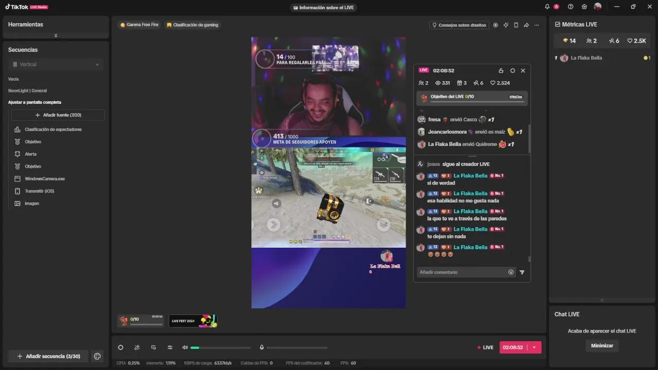This screenshot has width=658, height=370.
Task: Adjust the speaker volume slider
Action: 221,348
